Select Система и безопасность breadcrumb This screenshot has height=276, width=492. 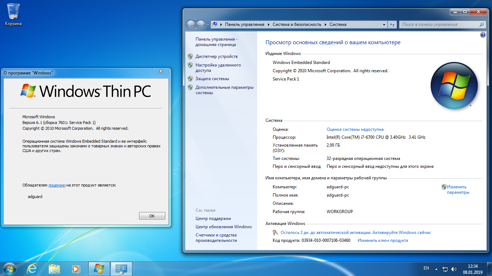point(297,24)
